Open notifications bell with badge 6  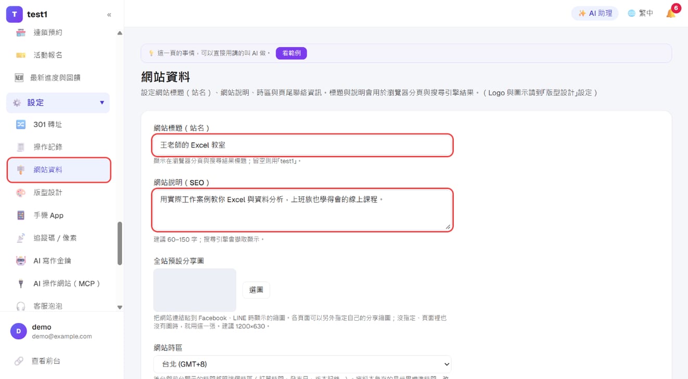pyautogui.click(x=671, y=13)
